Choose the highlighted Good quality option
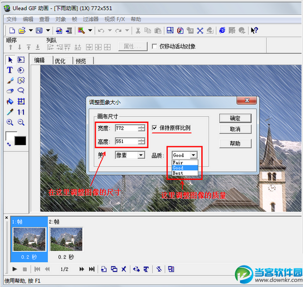303x287 pixels. coord(185,168)
